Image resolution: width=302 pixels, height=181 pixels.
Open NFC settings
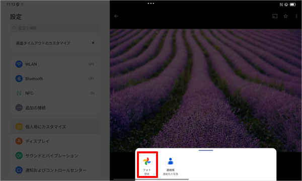coord(55,93)
